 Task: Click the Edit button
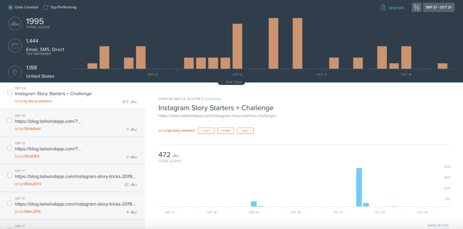pyautogui.click(x=245, y=131)
